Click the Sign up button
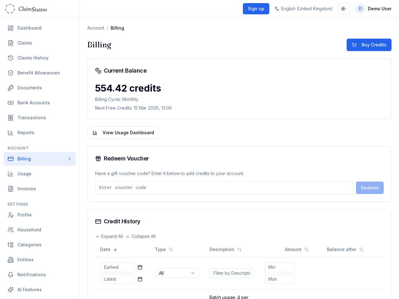 click(x=256, y=9)
